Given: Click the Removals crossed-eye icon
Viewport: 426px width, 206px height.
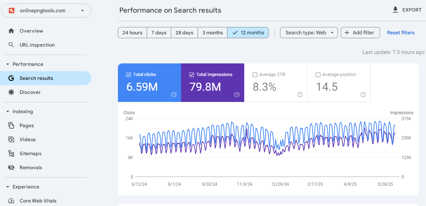Looking at the screenshot, I should [x=11, y=167].
